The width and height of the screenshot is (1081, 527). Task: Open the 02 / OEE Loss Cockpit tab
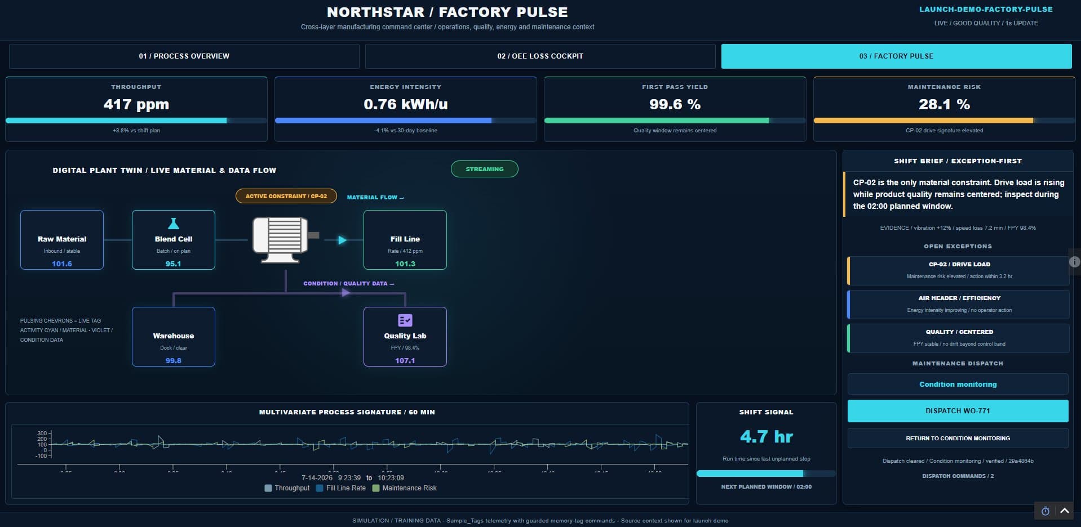(x=540, y=56)
